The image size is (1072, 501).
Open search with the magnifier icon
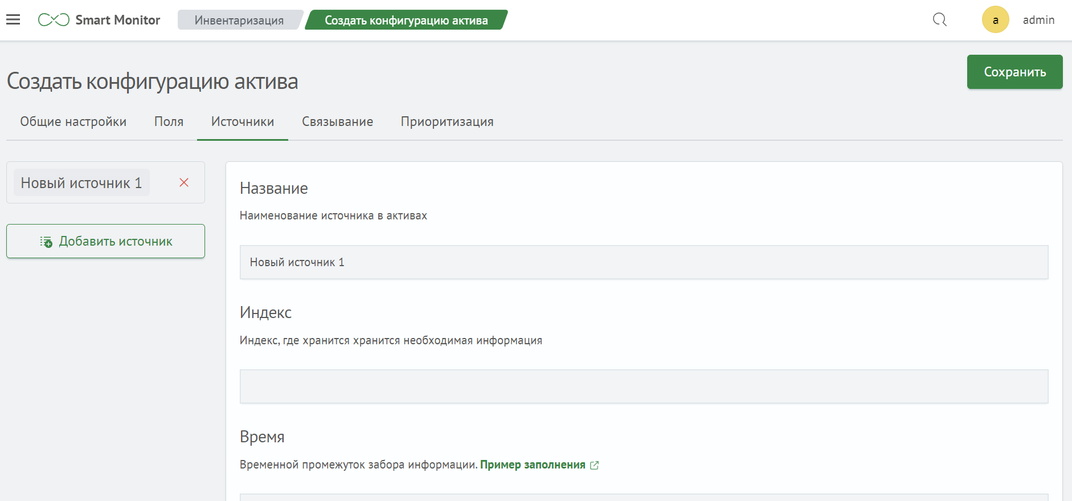940,20
